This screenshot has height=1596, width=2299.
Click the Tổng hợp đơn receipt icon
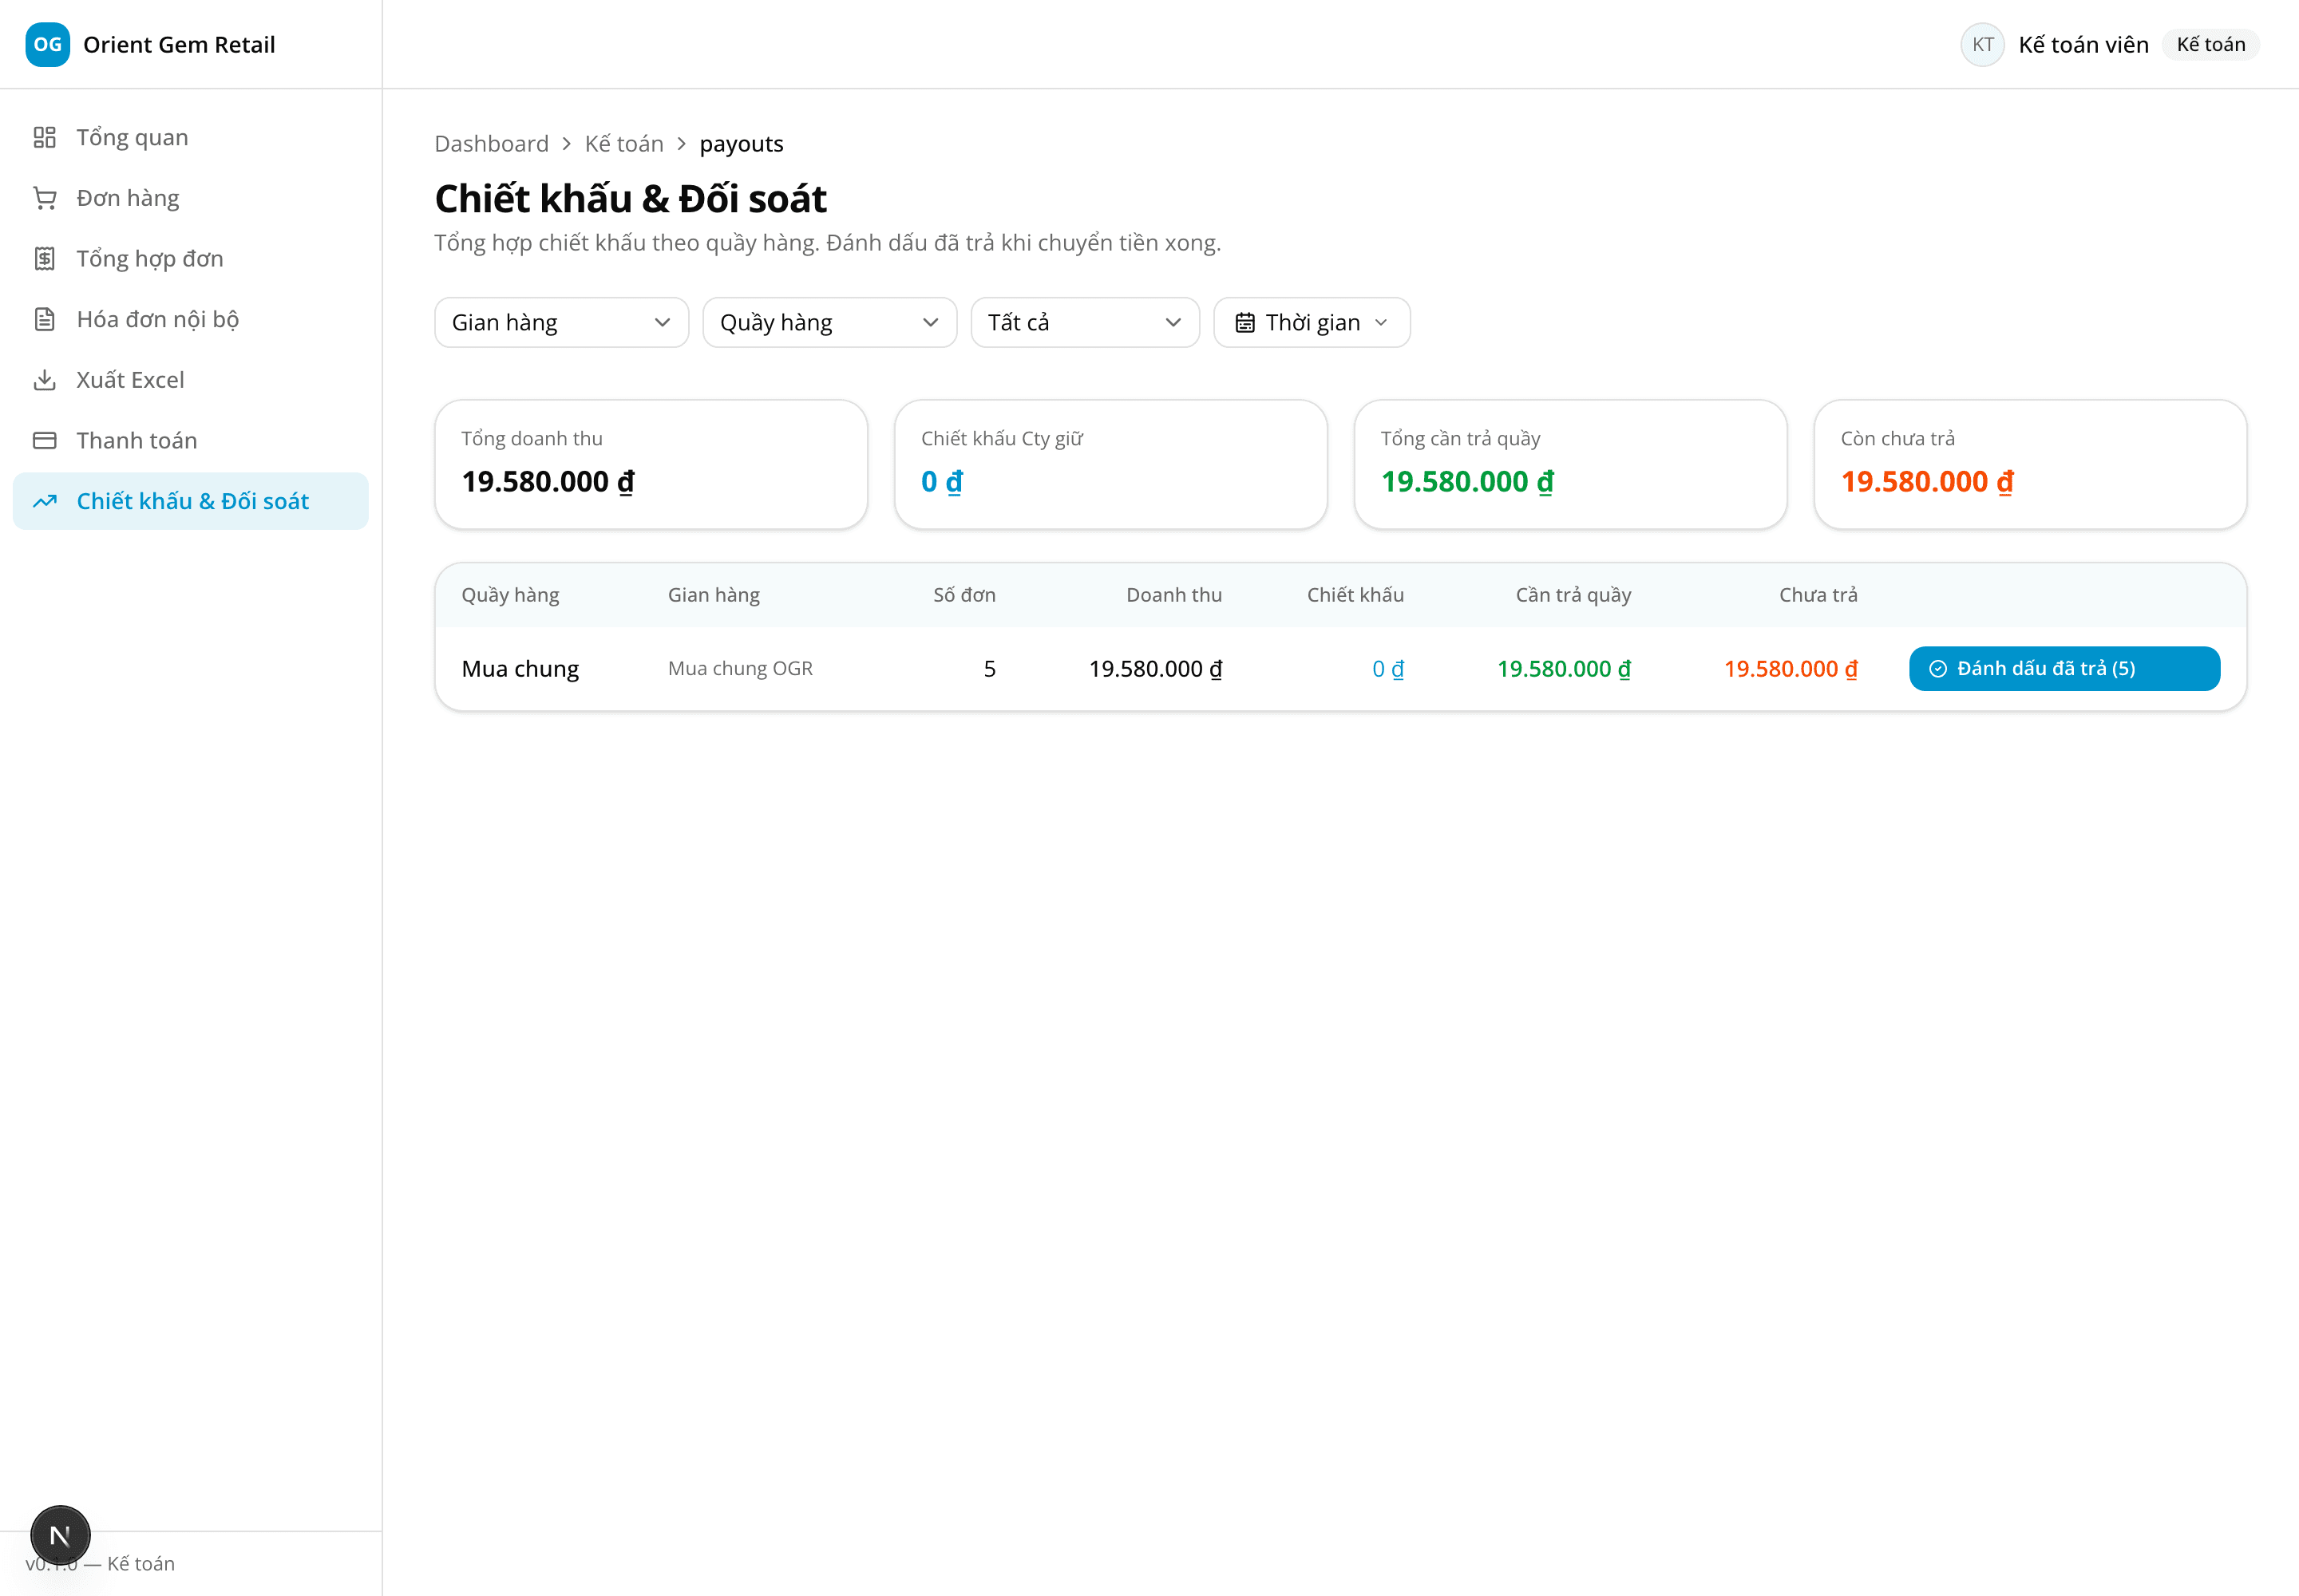point(45,259)
